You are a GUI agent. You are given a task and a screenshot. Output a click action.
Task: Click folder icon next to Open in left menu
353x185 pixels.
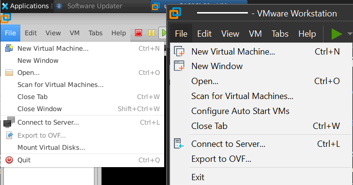9,72
